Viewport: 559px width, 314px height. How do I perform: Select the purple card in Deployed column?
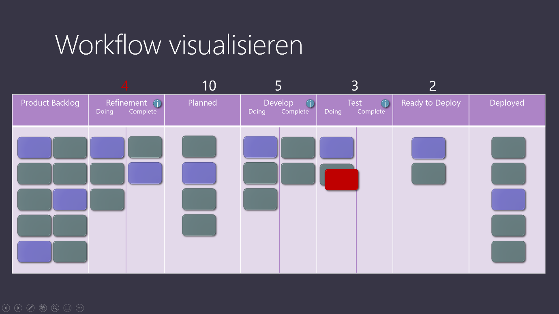click(x=508, y=199)
